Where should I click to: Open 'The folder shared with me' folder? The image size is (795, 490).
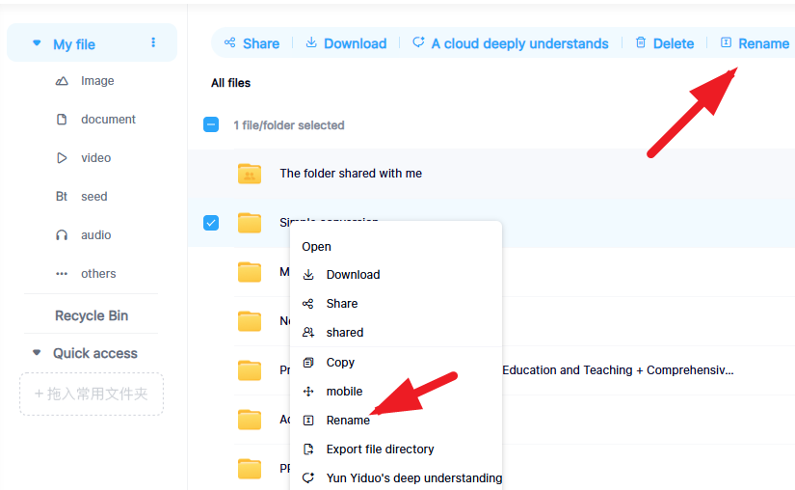[x=351, y=174]
